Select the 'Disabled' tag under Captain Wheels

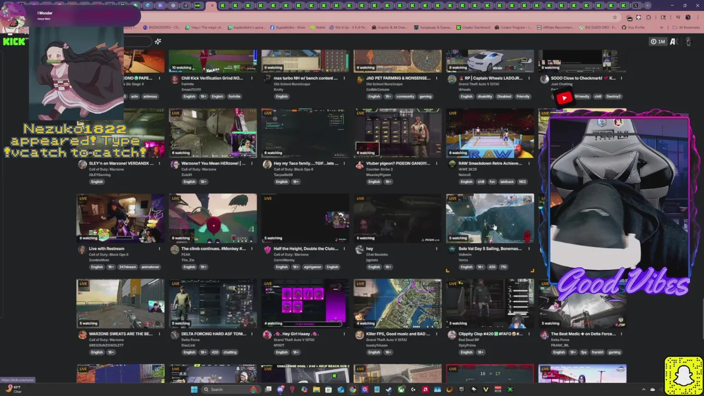[x=504, y=96]
